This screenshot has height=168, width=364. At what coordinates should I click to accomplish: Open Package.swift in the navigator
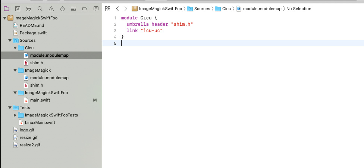pos(33,33)
